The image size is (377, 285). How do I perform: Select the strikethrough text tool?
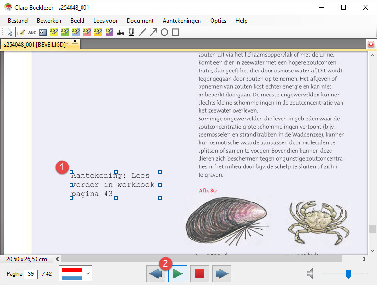point(120,32)
